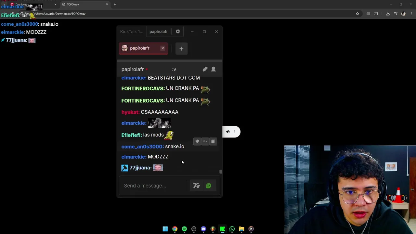The image size is (416, 234).
Task: Pin the hovered snake.io message
Action: 197,141
